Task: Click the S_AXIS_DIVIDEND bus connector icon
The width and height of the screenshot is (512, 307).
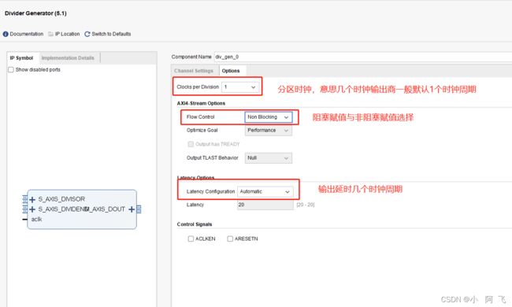Action: coord(25,209)
